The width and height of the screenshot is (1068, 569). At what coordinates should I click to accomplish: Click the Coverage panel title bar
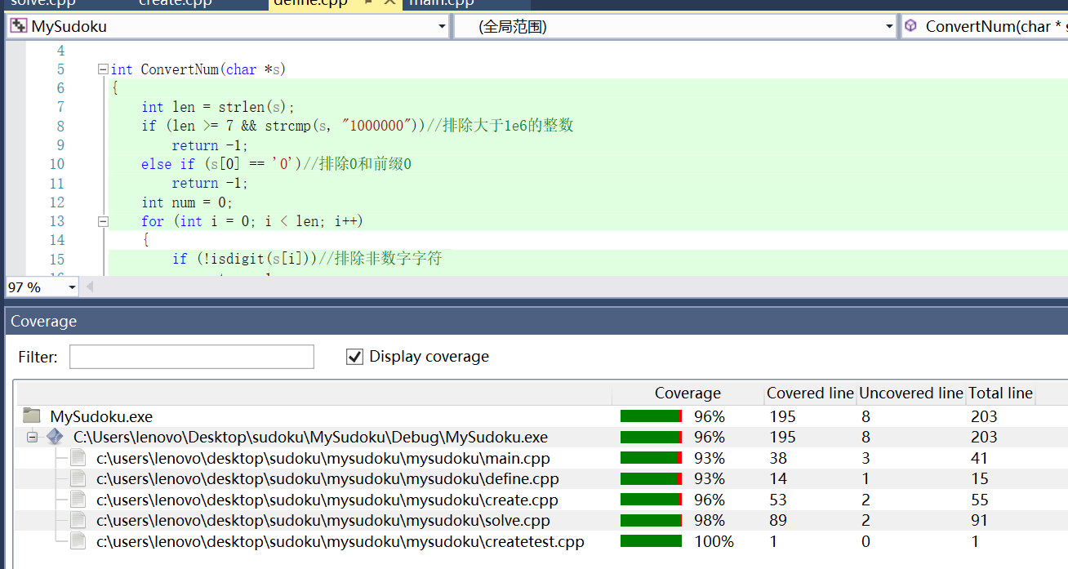[536, 321]
